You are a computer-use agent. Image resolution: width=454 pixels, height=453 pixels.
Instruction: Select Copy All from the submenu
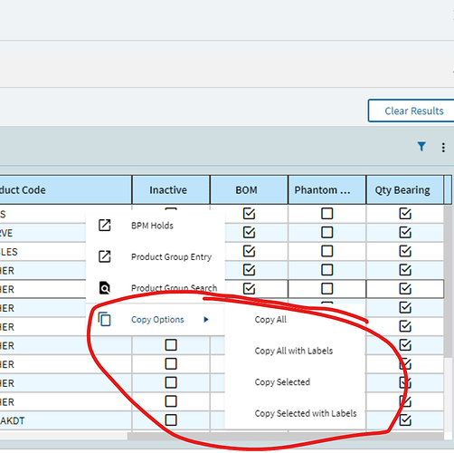tap(270, 320)
